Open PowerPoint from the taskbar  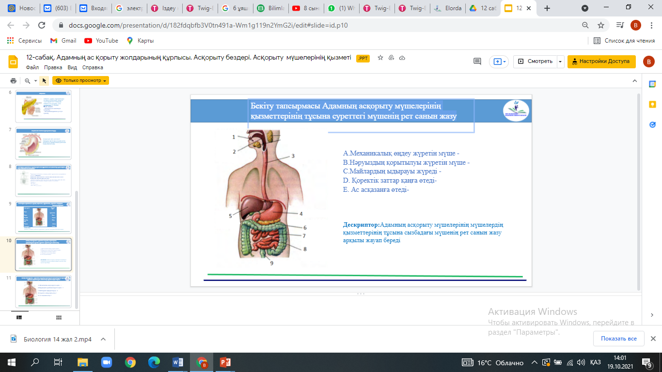(x=225, y=362)
